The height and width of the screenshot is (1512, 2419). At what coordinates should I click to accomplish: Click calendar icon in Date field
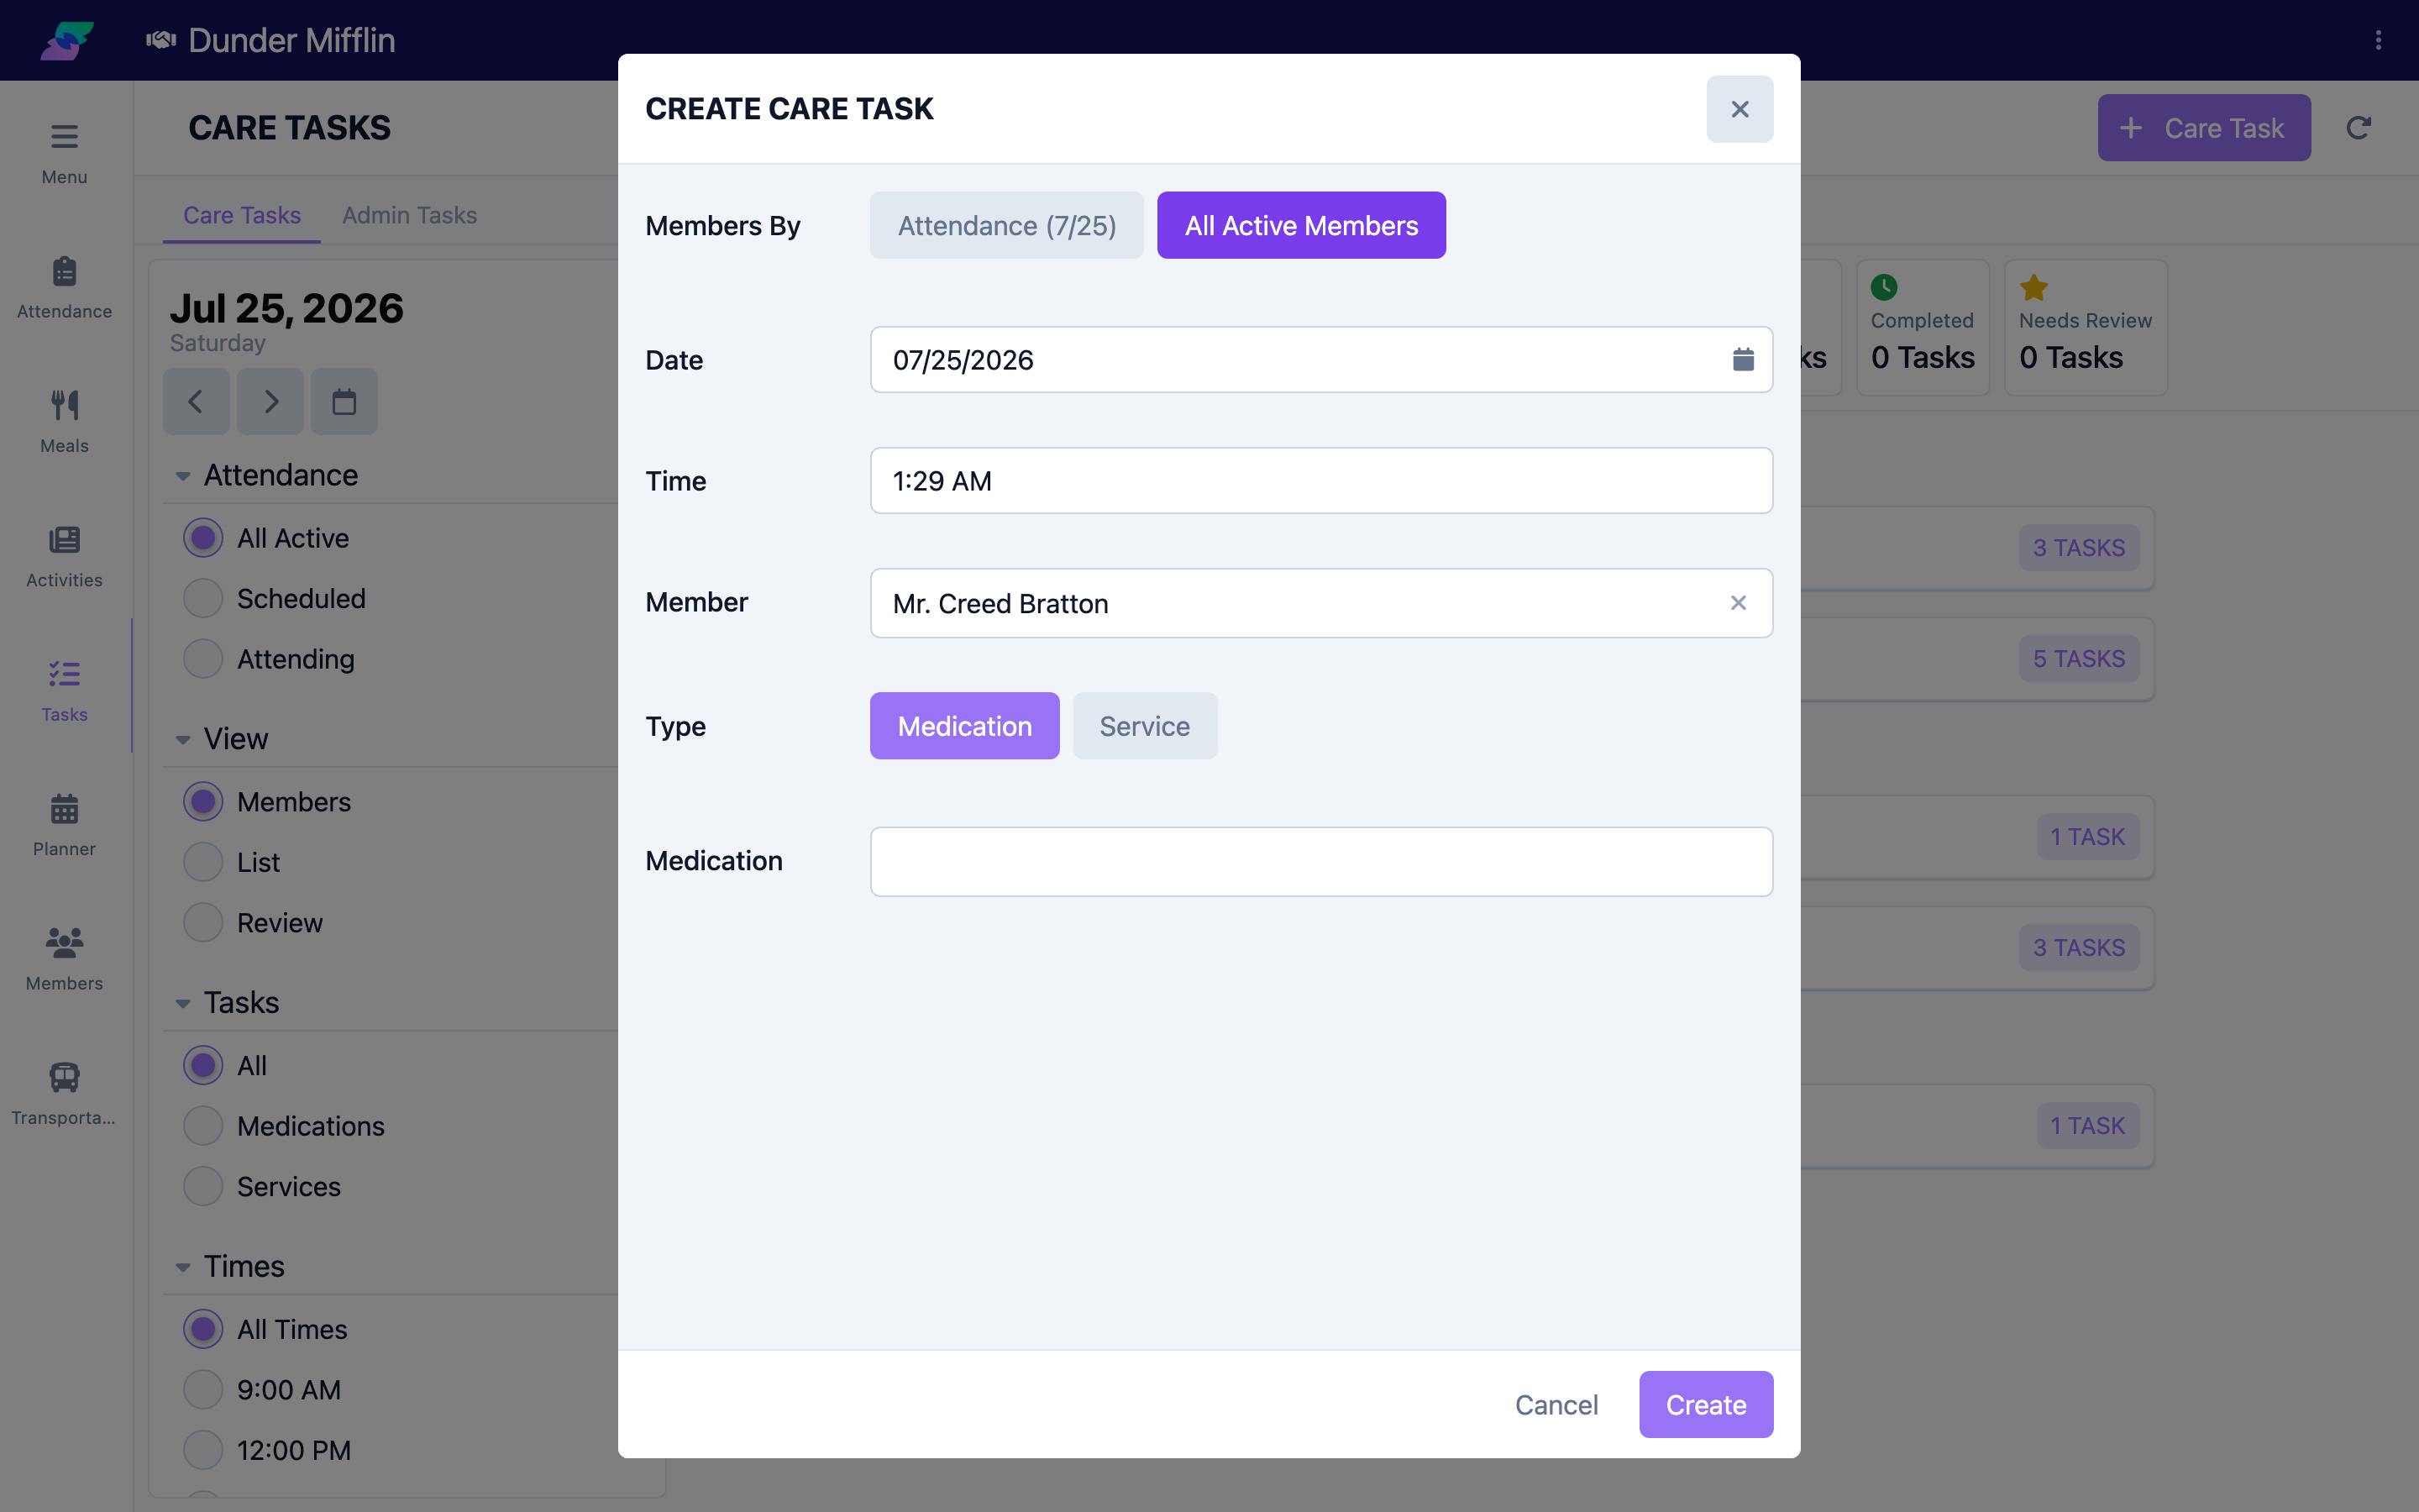tap(1742, 360)
